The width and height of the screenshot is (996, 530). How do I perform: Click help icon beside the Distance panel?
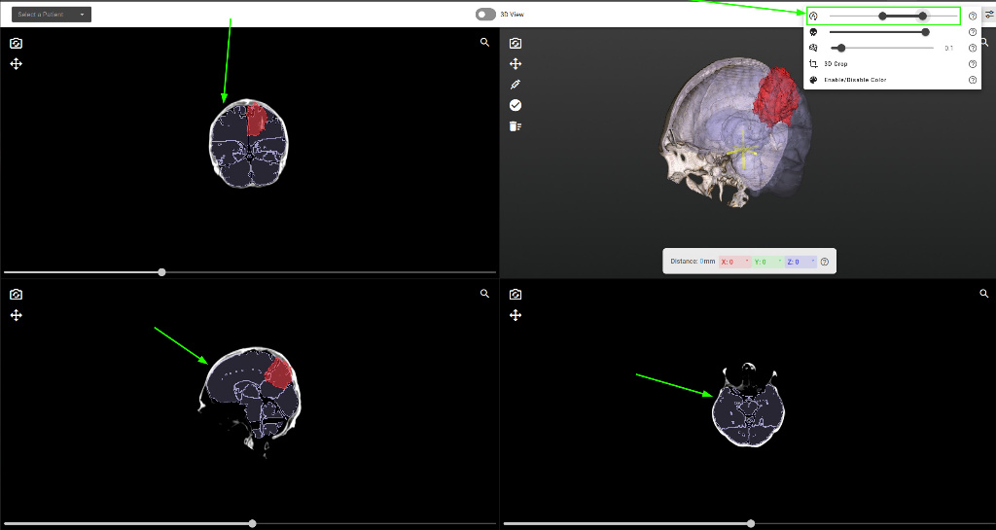825,262
